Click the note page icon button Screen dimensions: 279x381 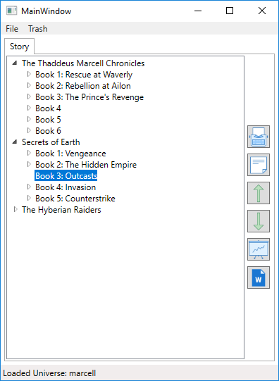[259, 165]
